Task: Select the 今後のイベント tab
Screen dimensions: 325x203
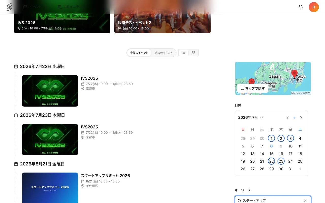Action: point(139,53)
